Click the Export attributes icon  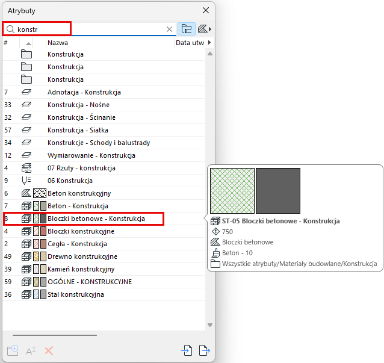pos(205,350)
